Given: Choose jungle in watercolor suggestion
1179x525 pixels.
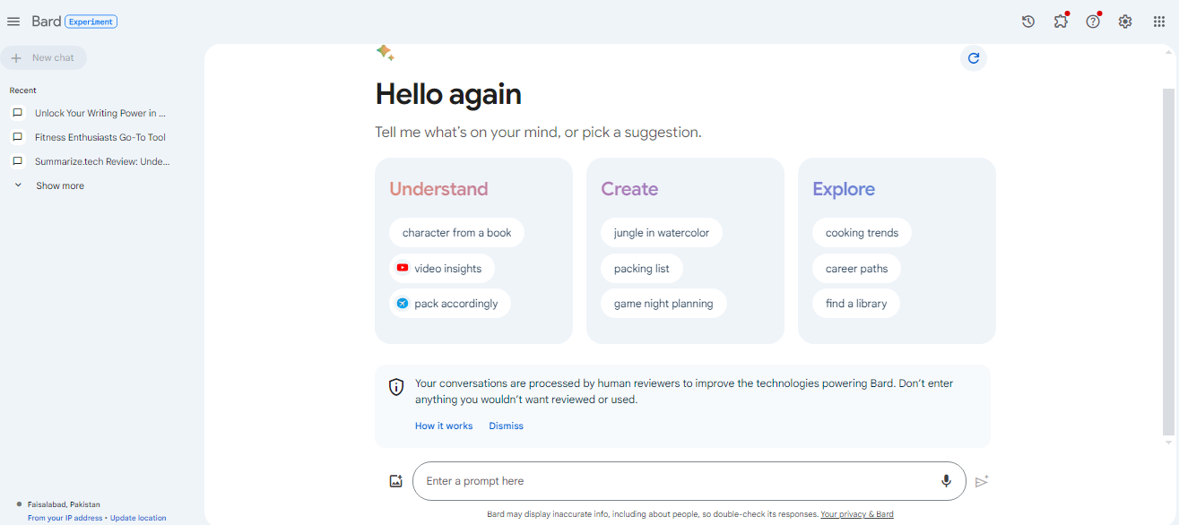Looking at the screenshot, I should 662,233.
